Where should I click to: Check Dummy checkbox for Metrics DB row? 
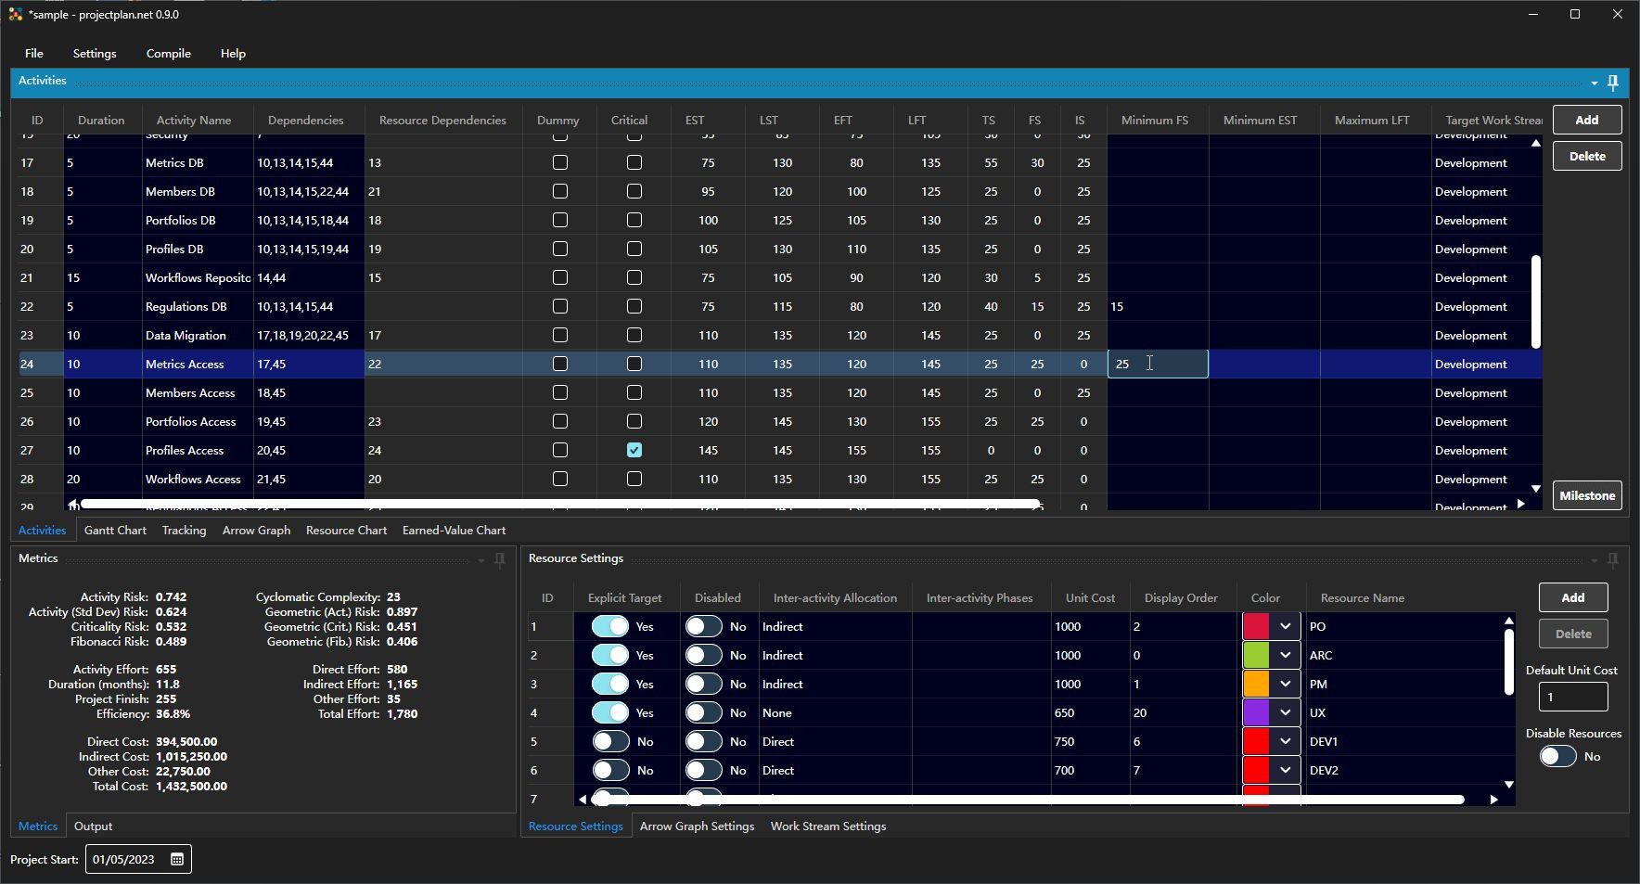pos(560,163)
